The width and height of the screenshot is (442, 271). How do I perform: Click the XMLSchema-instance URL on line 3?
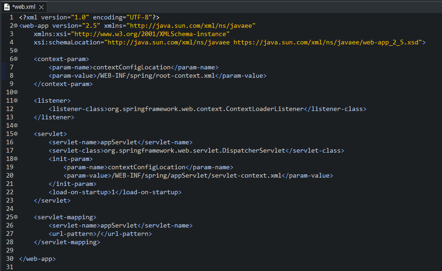[150, 34]
